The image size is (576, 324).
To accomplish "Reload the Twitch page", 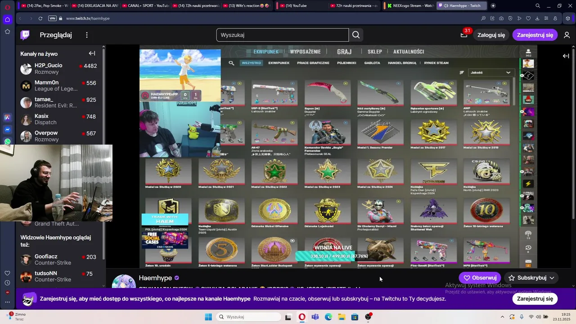I will tap(40, 18).
